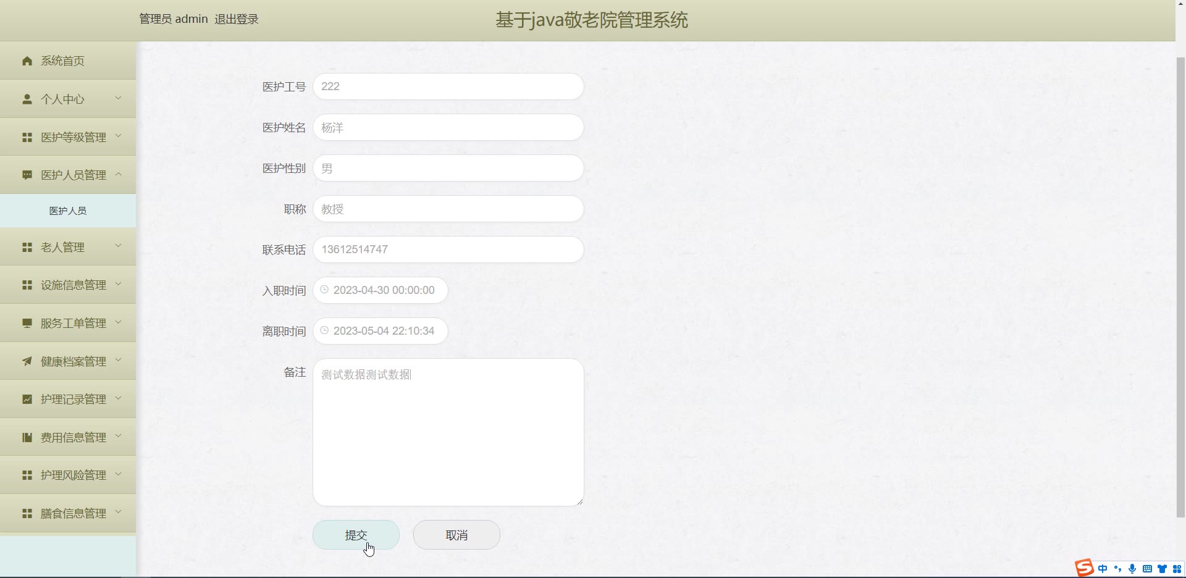
Task: Click the 基于java敬老院管理系统 title
Action: pyautogui.click(x=592, y=20)
